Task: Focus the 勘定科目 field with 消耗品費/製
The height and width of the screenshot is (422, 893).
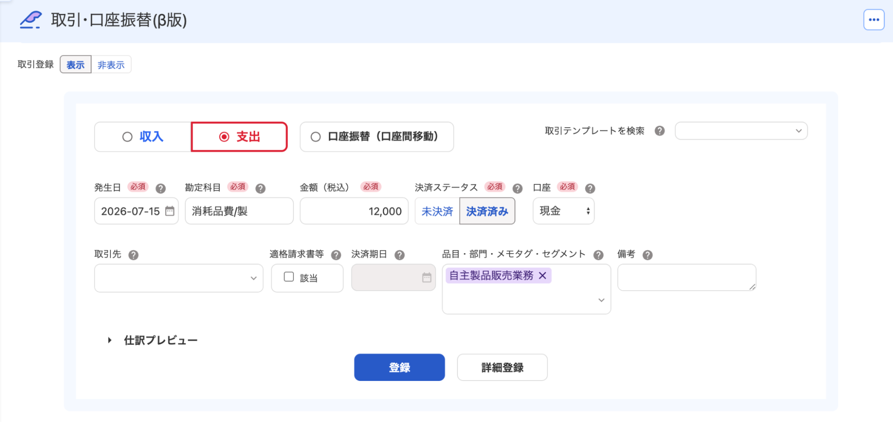Action: click(x=239, y=211)
